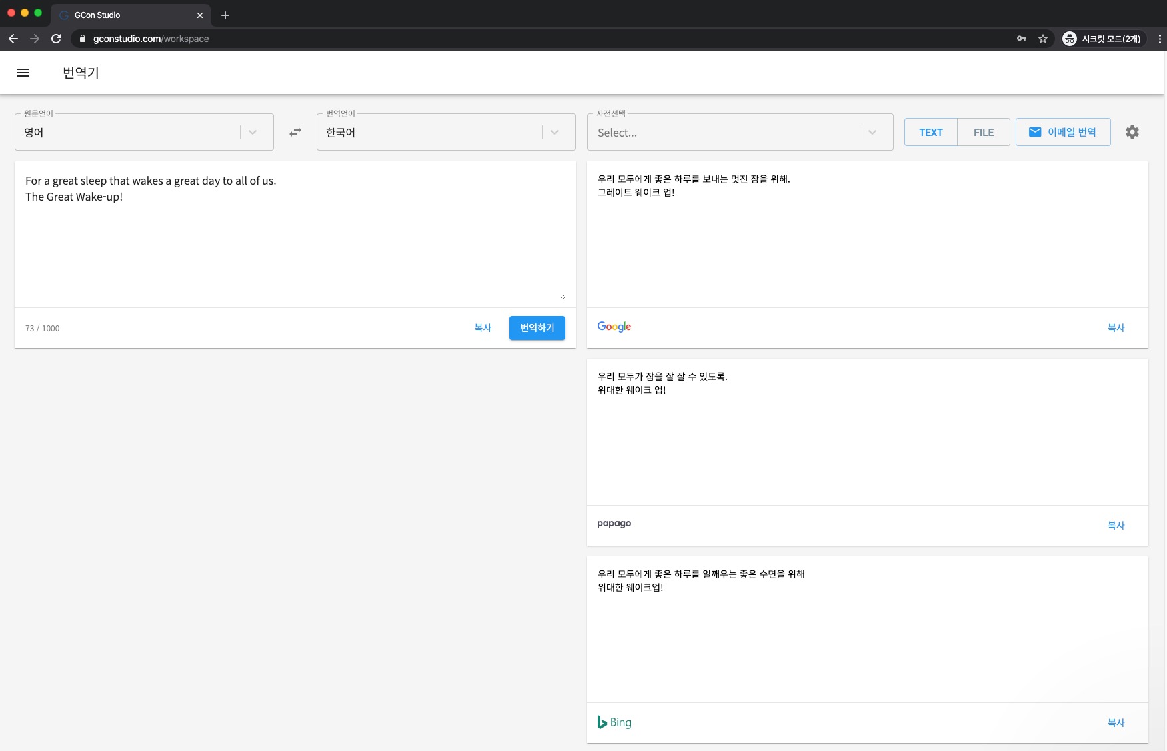The height and width of the screenshot is (751, 1167).
Task: Click the email envelope icon
Action: click(x=1035, y=132)
